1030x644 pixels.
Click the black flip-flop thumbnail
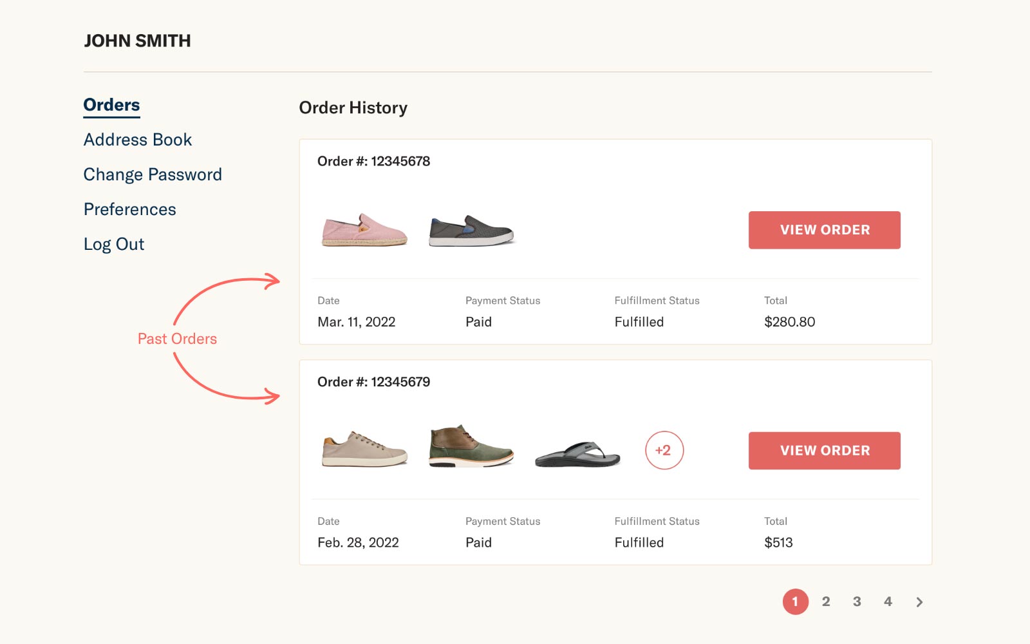pyautogui.click(x=576, y=453)
